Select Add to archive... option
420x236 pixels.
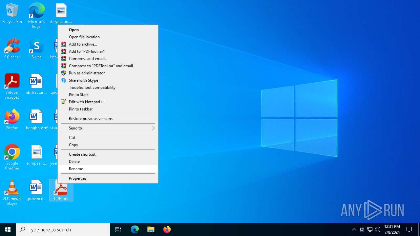(x=108, y=44)
